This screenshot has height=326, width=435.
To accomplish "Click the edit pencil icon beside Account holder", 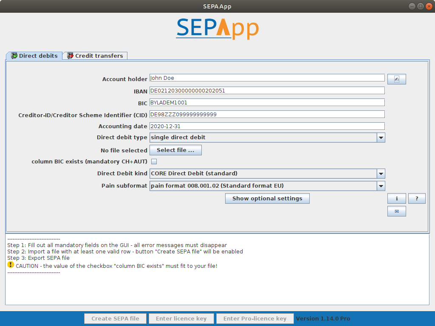I will pyautogui.click(x=396, y=79).
